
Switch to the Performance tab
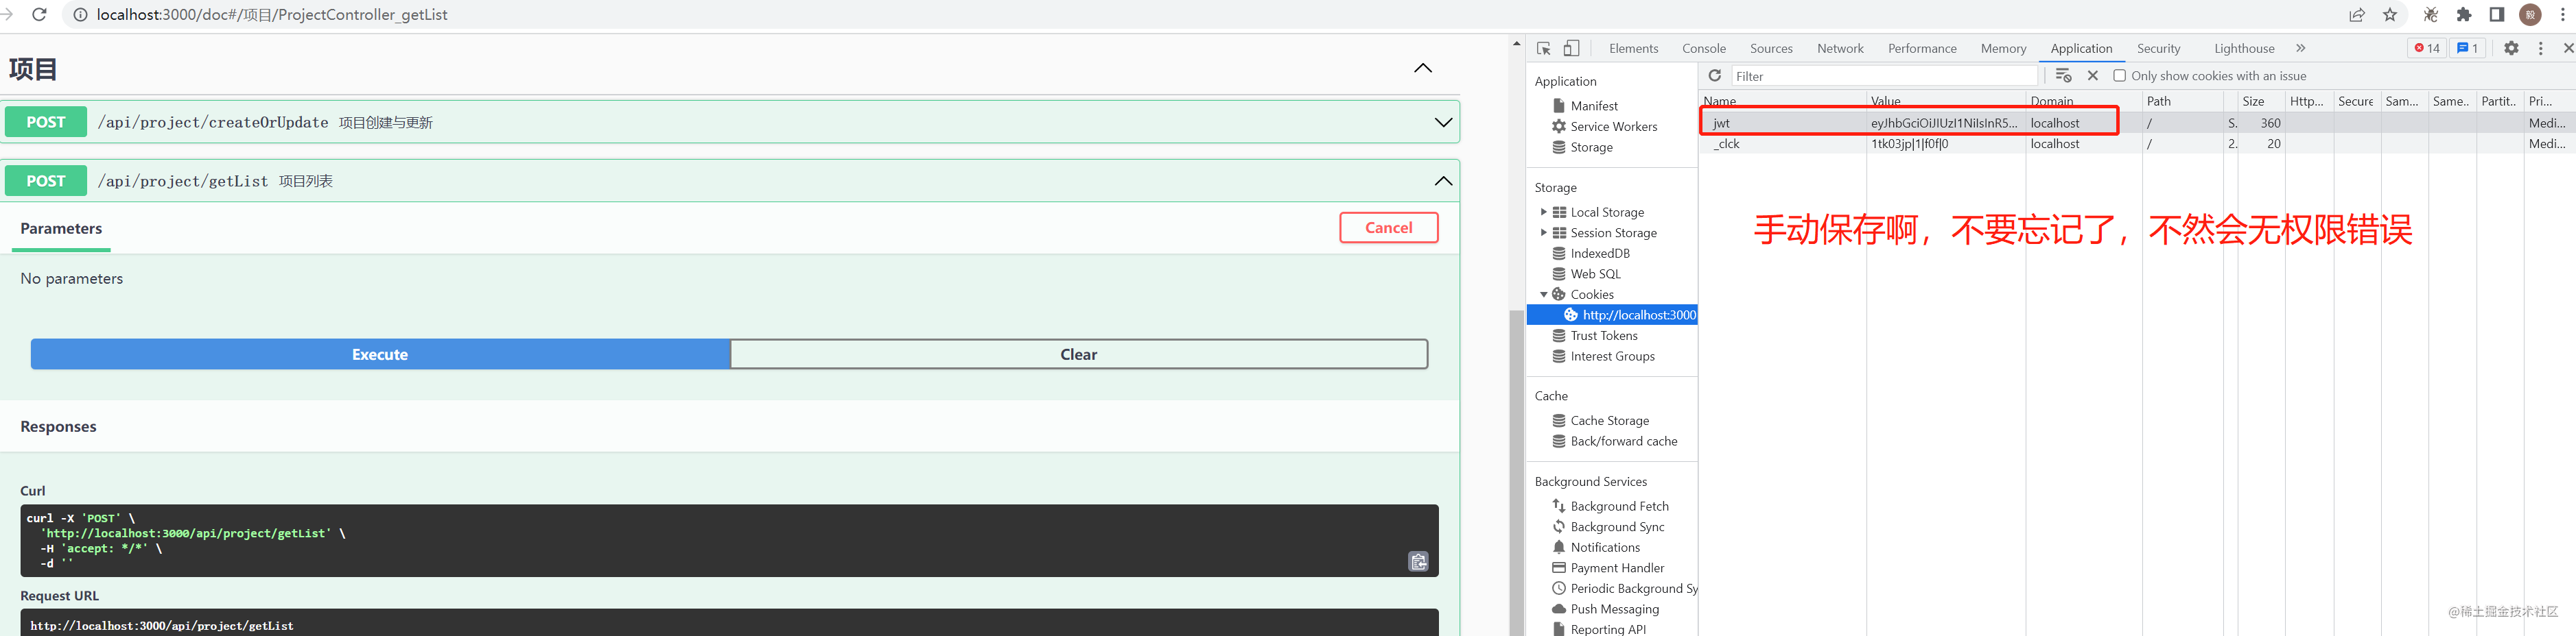[1922, 48]
